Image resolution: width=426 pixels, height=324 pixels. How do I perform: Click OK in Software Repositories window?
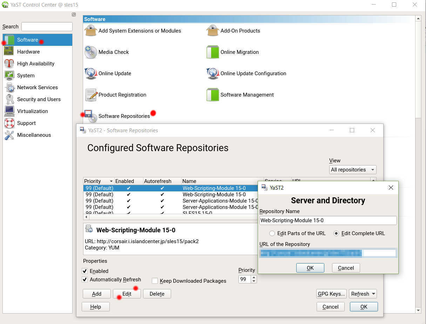(364, 307)
